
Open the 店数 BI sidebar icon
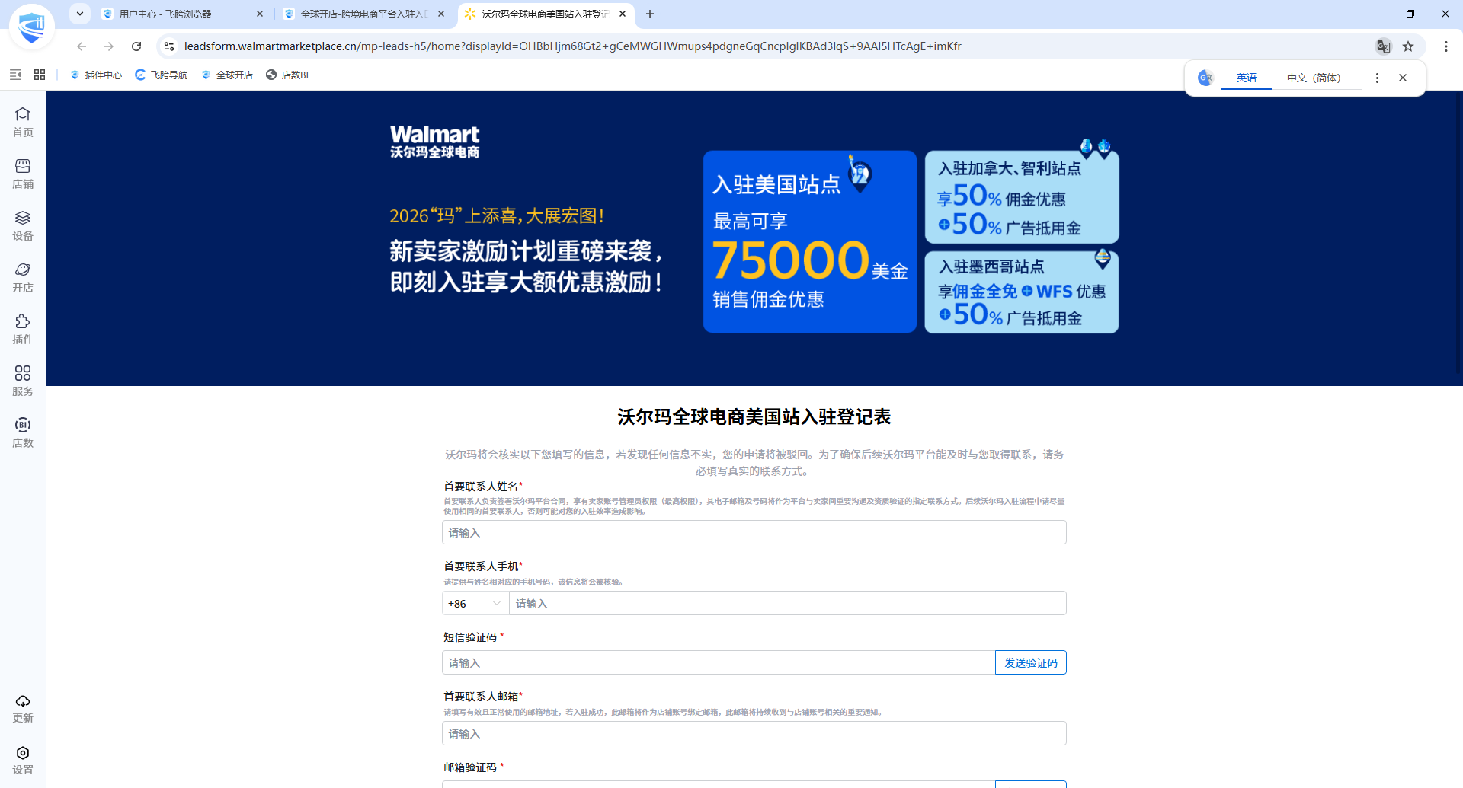pos(23,432)
